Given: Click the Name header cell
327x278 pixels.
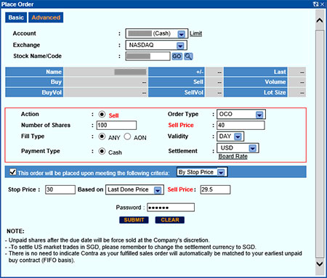Looking at the screenshot, I should (x=34, y=72).
